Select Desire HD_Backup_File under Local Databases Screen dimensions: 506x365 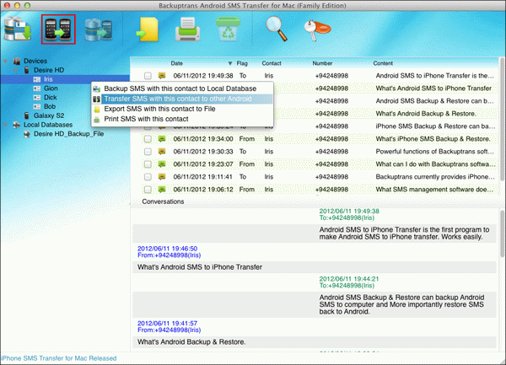pyautogui.click(x=69, y=134)
